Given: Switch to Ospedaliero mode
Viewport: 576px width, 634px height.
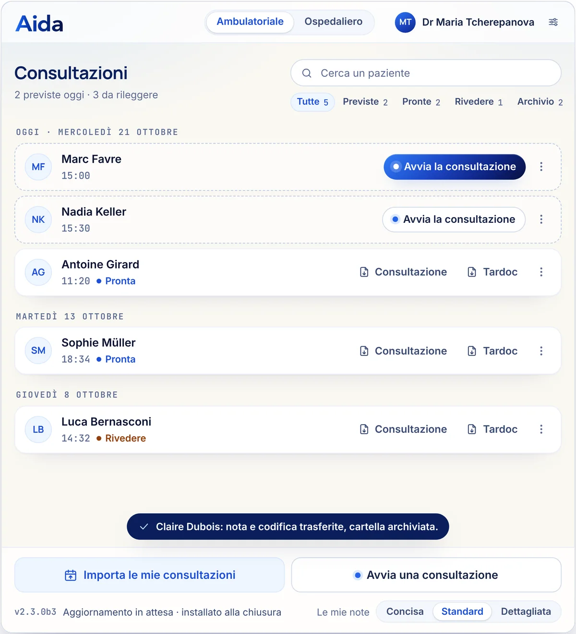Looking at the screenshot, I should [334, 22].
